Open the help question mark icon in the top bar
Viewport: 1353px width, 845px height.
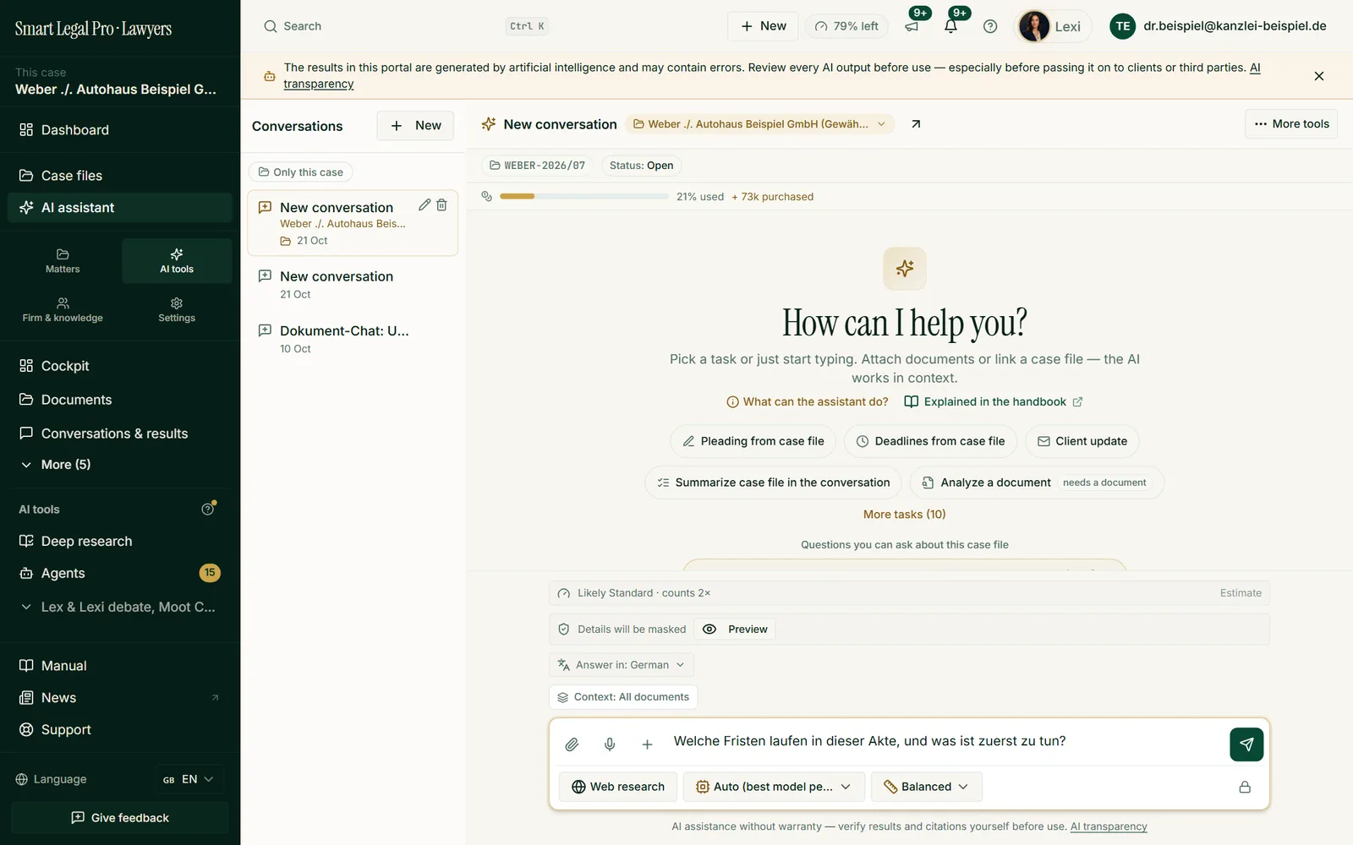pyautogui.click(x=990, y=26)
